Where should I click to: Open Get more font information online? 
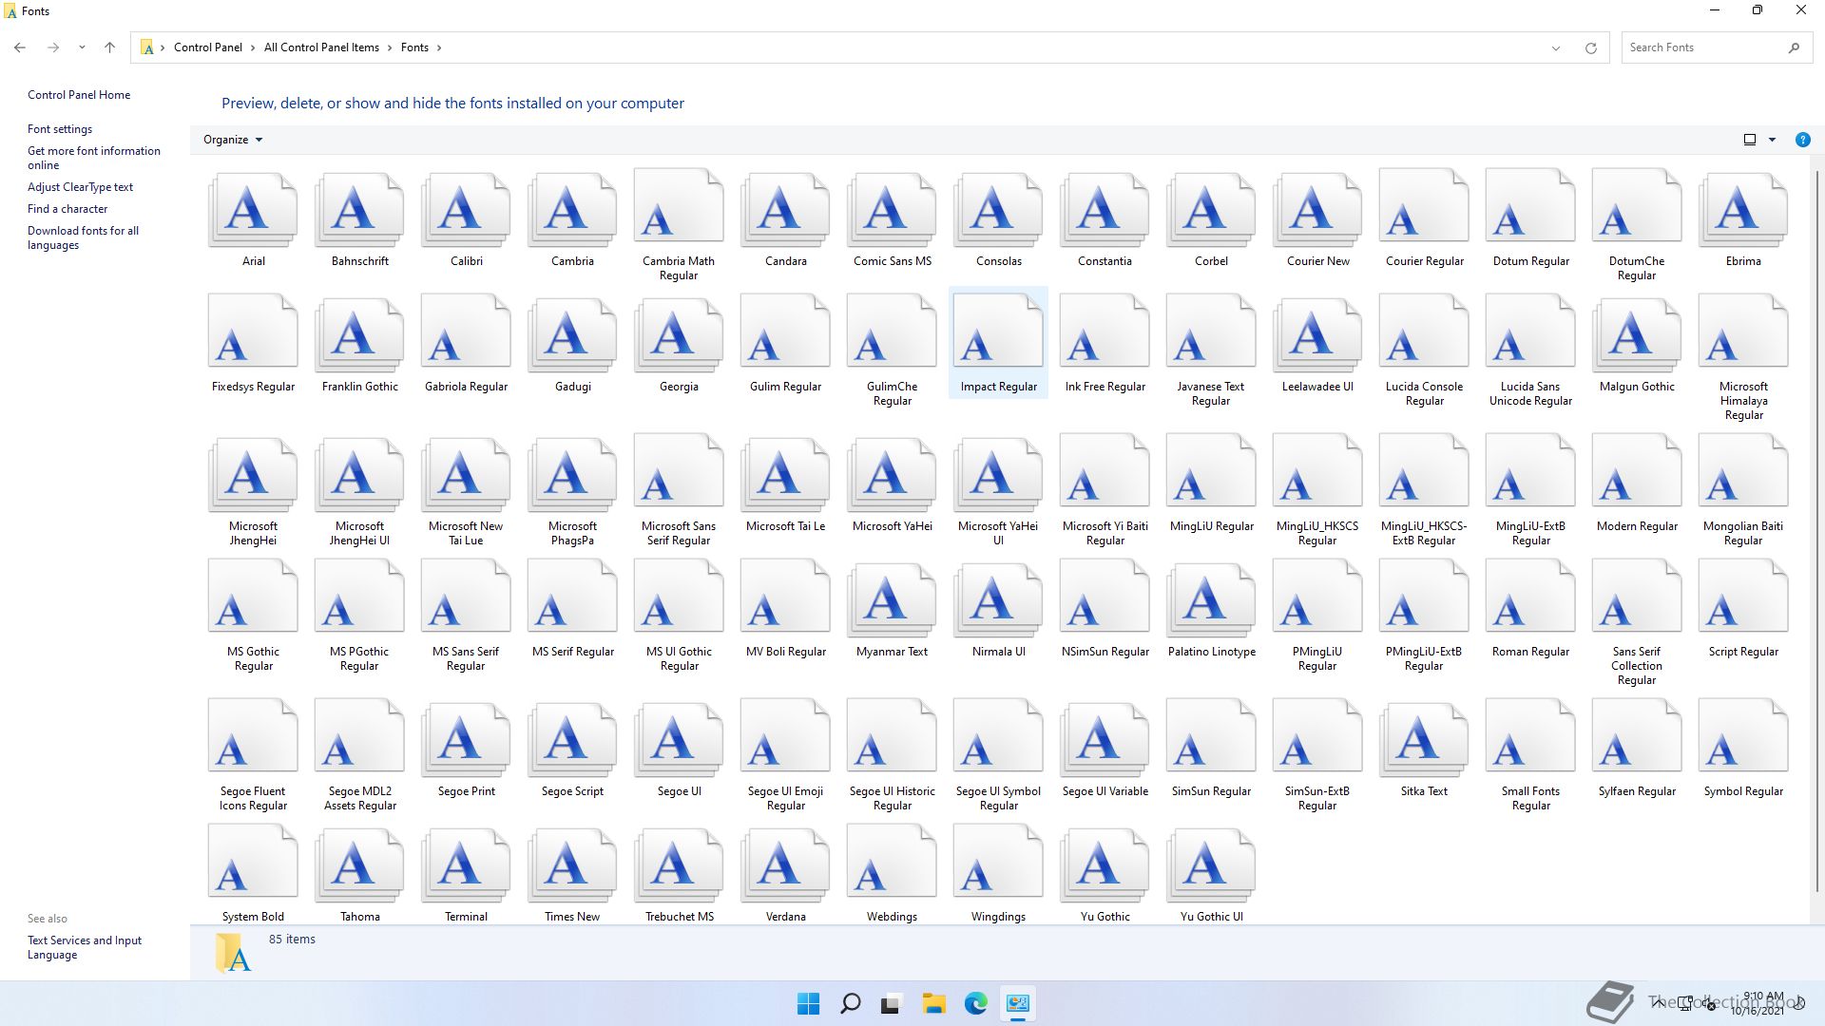pyautogui.click(x=93, y=158)
